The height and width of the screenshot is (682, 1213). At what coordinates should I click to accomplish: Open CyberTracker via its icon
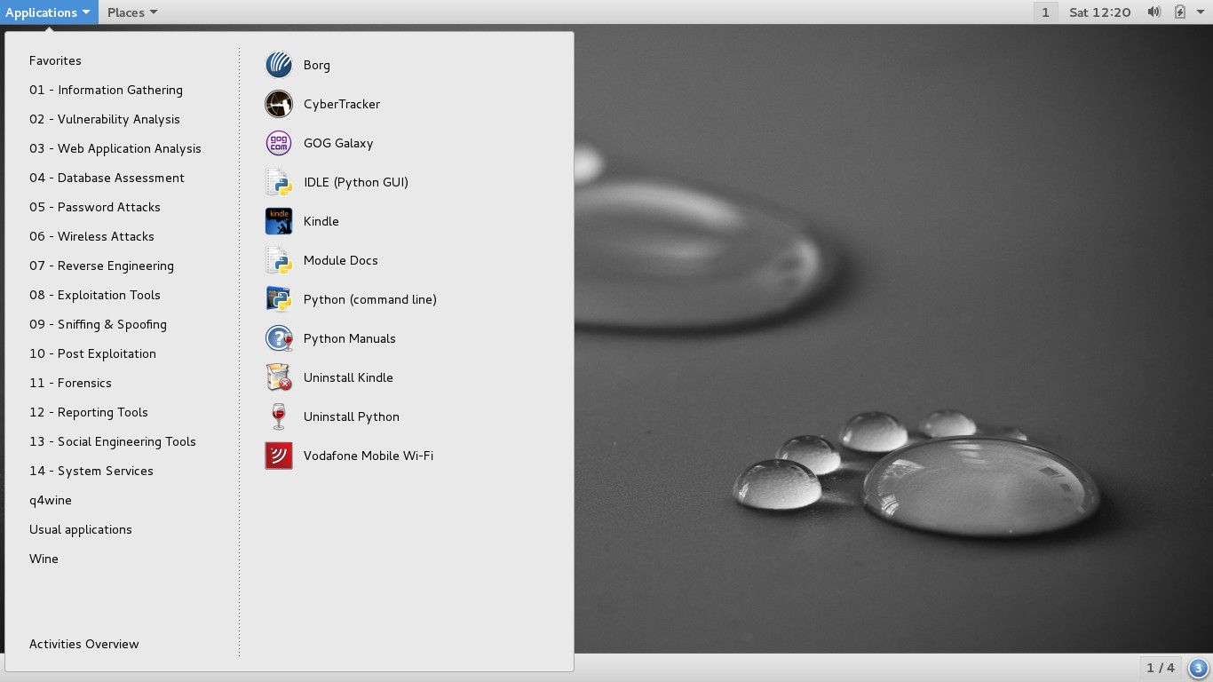[x=279, y=104]
